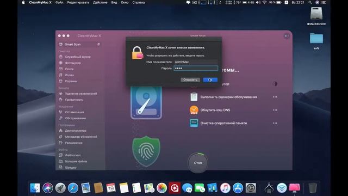
Task: Open the Apple menu
Action: tap(23, 2)
